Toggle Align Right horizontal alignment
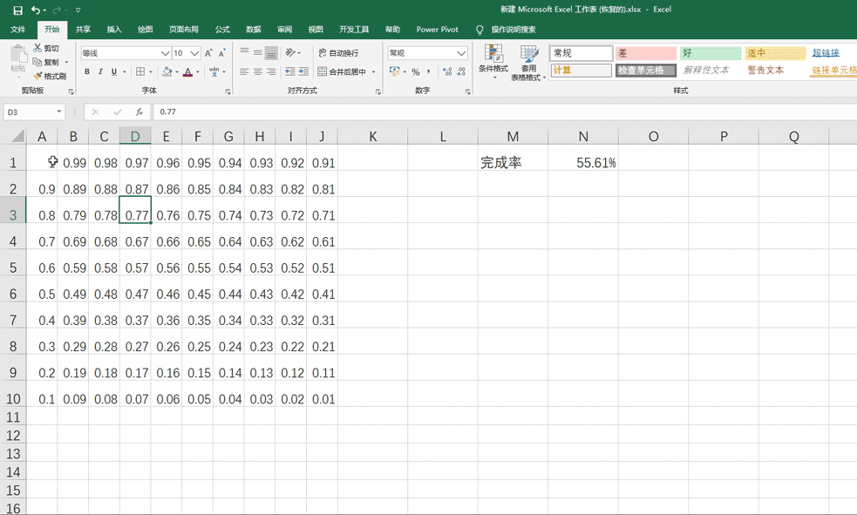 tap(271, 71)
